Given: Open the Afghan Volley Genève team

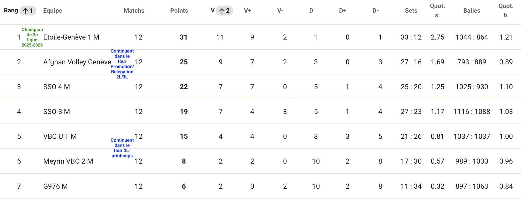Looking at the screenshot, I should tap(77, 62).
